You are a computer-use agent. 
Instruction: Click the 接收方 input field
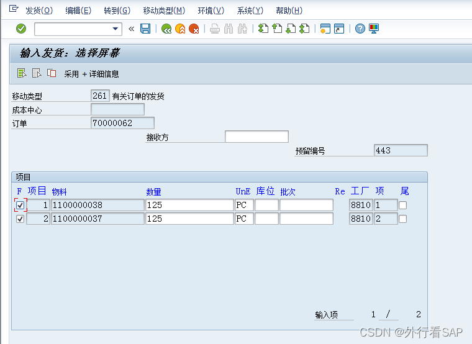point(256,137)
